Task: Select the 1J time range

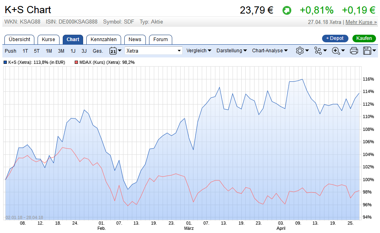Action: [x=73, y=51]
